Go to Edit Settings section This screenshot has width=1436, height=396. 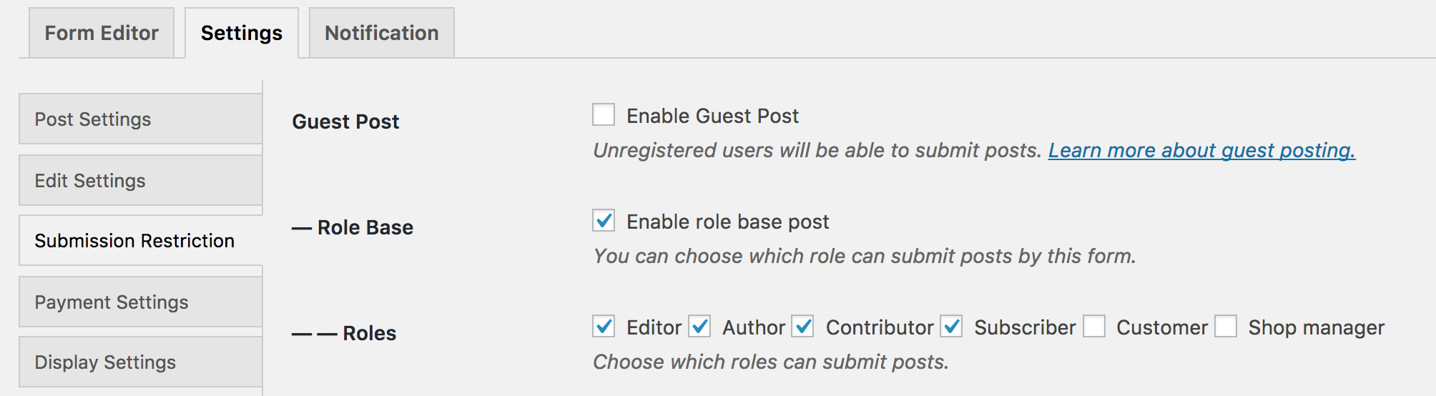tap(140, 181)
